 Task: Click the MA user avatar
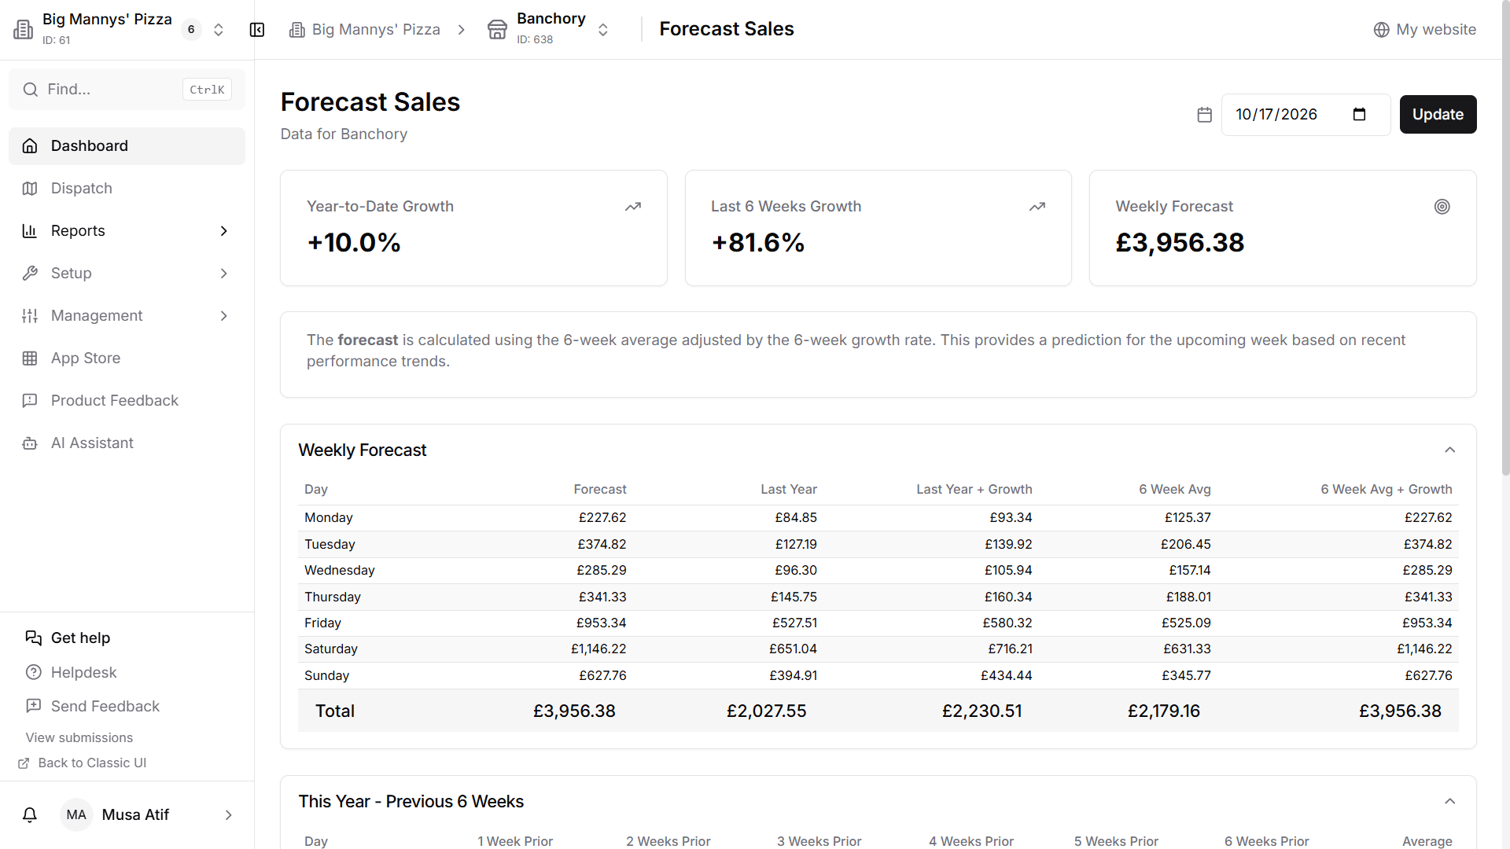(x=76, y=815)
